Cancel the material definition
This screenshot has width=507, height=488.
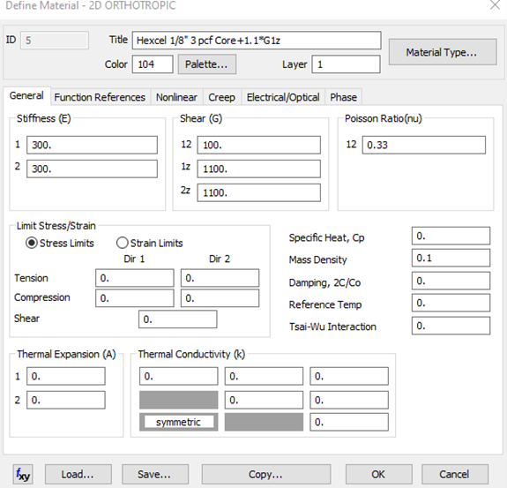click(x=455, y=475)
